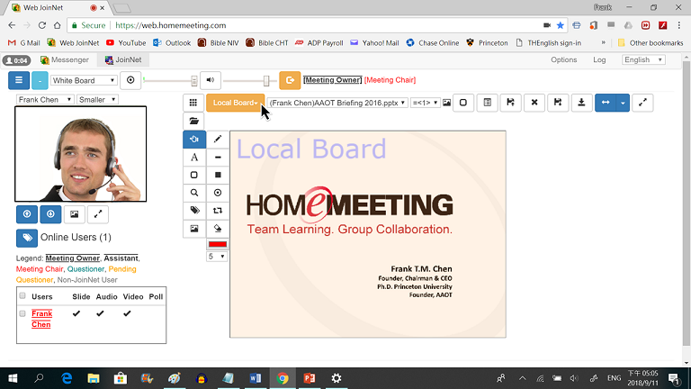The height and width of the screenshot is (389, 691).
Task: Expand the Local Board dropdown
Action: tap(236, 103)
